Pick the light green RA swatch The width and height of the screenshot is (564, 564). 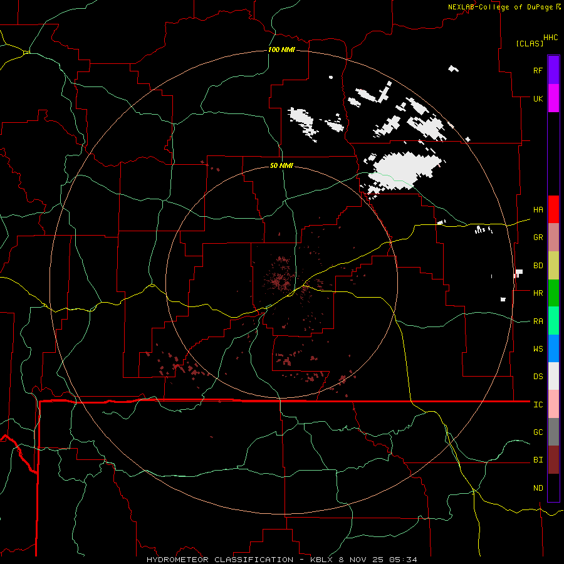click(x=553, y=321)
